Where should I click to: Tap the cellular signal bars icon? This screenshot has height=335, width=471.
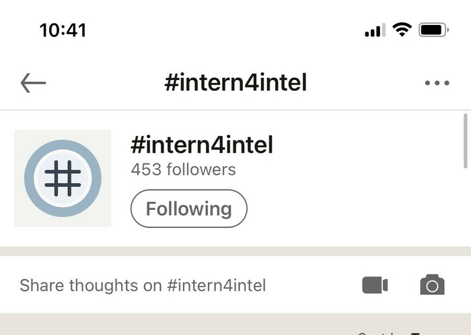pos(374,30)
